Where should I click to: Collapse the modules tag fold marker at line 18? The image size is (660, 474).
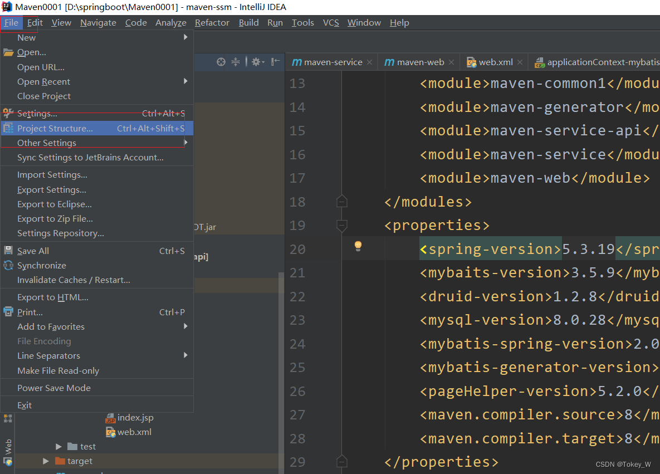tap(342, 202)
